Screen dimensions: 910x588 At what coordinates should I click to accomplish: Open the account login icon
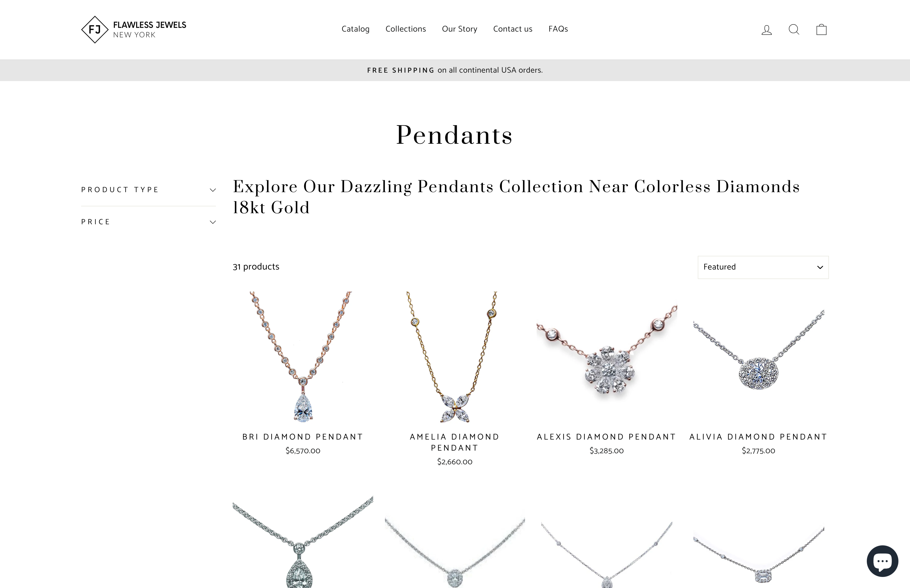point(766,29)
